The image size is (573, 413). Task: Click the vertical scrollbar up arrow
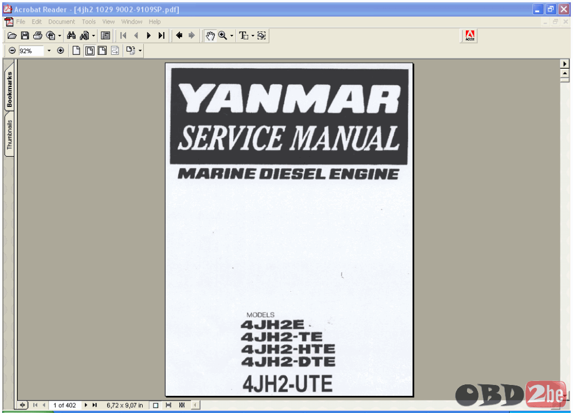564,73
